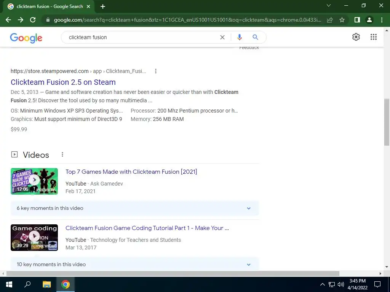Open Chrome side panel
This screenshot has width=390, height=292.
[x=357, y=20]
